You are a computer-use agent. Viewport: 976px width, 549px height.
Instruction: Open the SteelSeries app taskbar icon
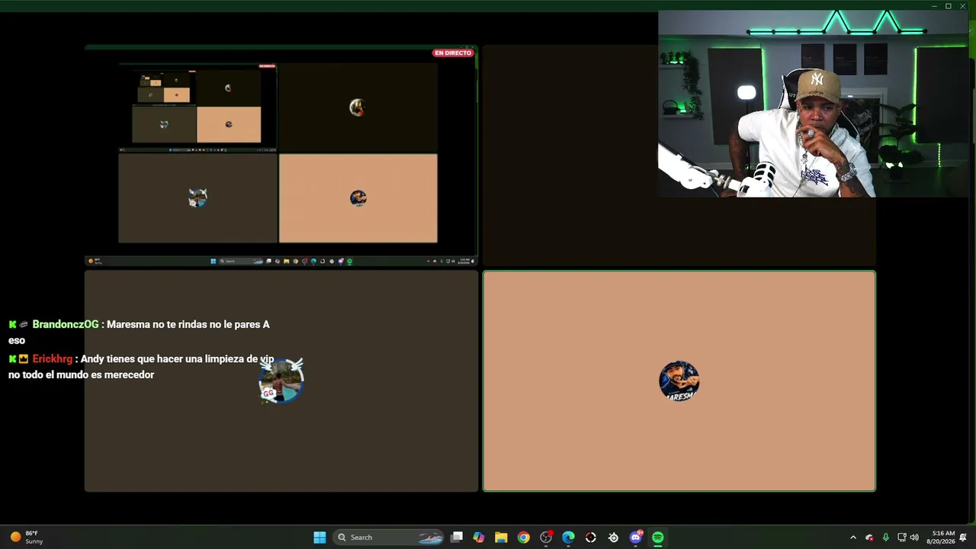613,538
